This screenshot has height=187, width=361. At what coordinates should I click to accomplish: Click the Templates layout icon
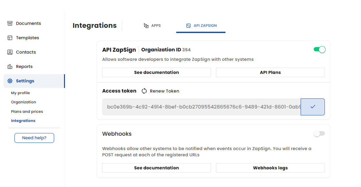point(10,38)
